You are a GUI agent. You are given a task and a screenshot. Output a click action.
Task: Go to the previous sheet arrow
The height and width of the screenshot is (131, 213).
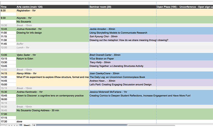click(x=12, y=125)
